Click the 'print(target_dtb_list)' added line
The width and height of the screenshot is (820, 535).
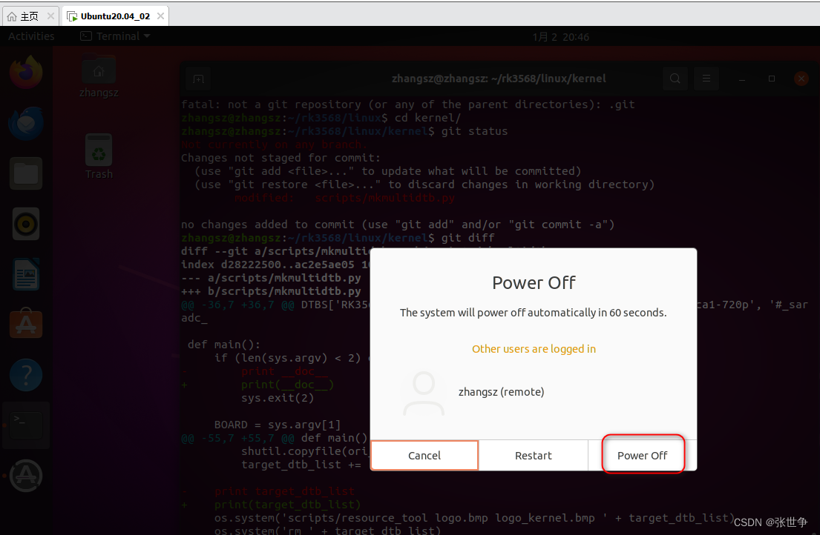coord(271,505)
